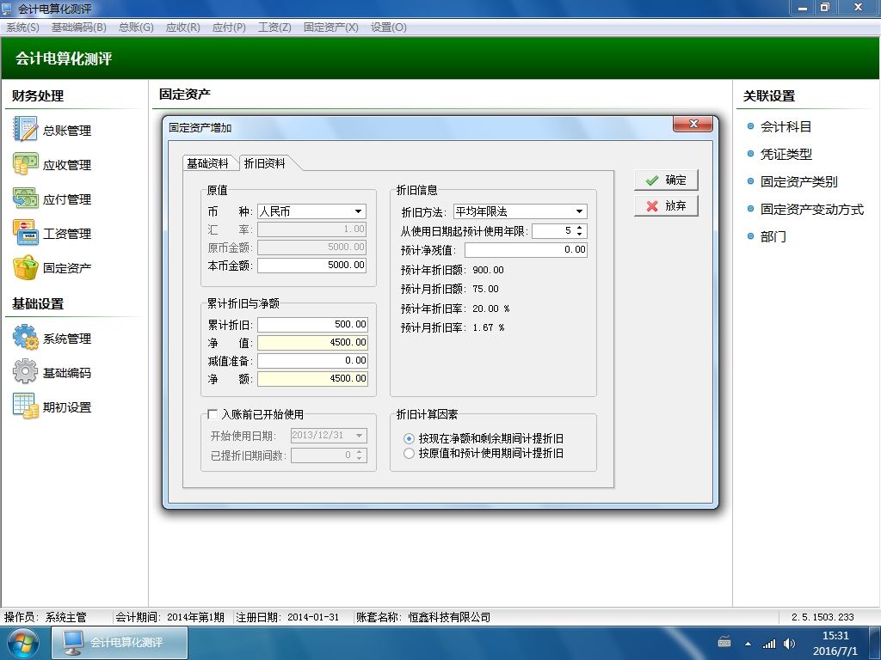Open 会计科目 link

click(x=786, y=127)
